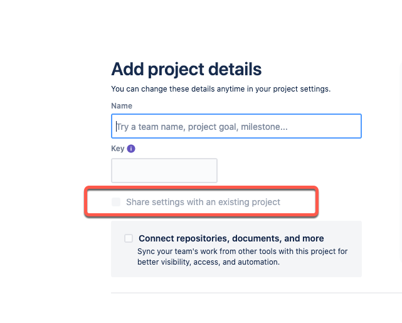The image size is (402, 323).
Task: Click the Try a team name placeholder text
Action: [x=202, y=127]
